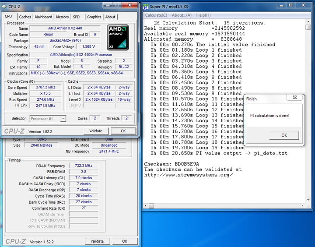Click Validate in the back CPU-Z Memory window
This screenshot has width=315, height=247.
pyautogui.click(x=97, y=241)
